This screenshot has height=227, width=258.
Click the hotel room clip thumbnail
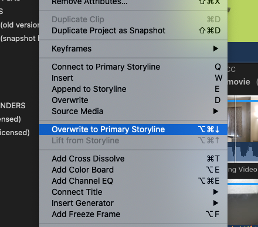[x=243, y=122]
